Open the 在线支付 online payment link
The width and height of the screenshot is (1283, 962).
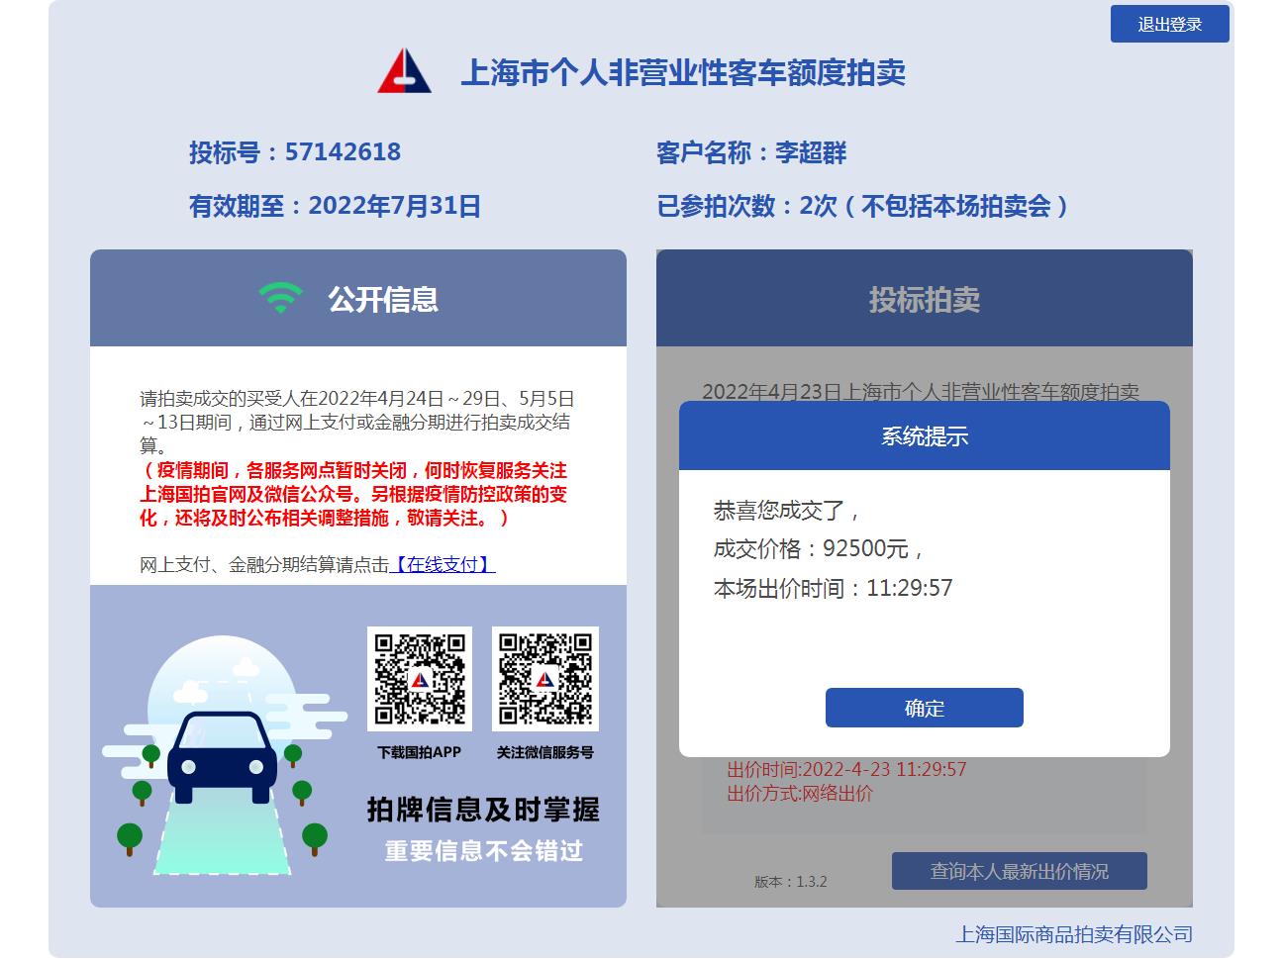click(442, 564)
